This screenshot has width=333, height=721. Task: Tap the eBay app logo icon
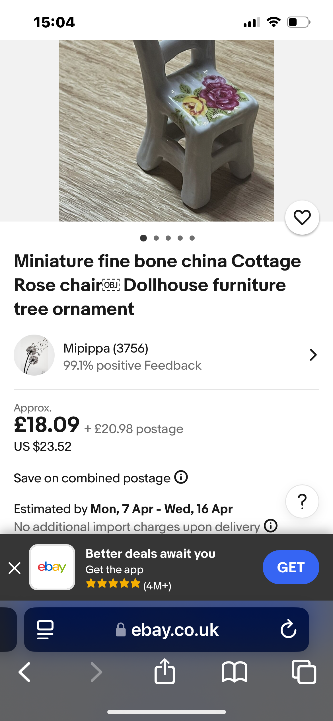click(x=52, y=567)
